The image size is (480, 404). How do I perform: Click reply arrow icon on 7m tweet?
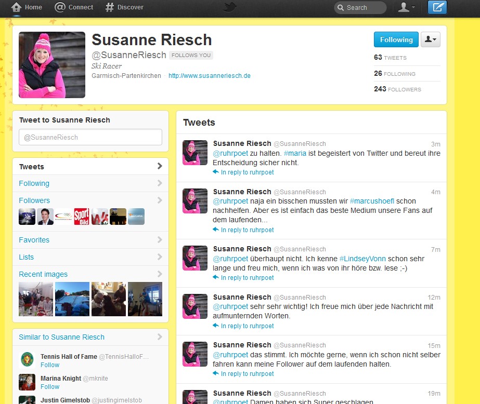click(x=216, y=277)
